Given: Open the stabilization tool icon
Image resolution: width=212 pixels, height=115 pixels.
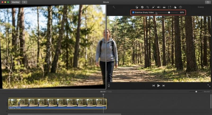Looking at the screenshot, I should pos(153,7).
